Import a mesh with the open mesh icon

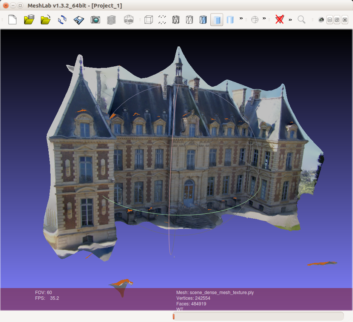pyautogui.click(x=45, y=20)
